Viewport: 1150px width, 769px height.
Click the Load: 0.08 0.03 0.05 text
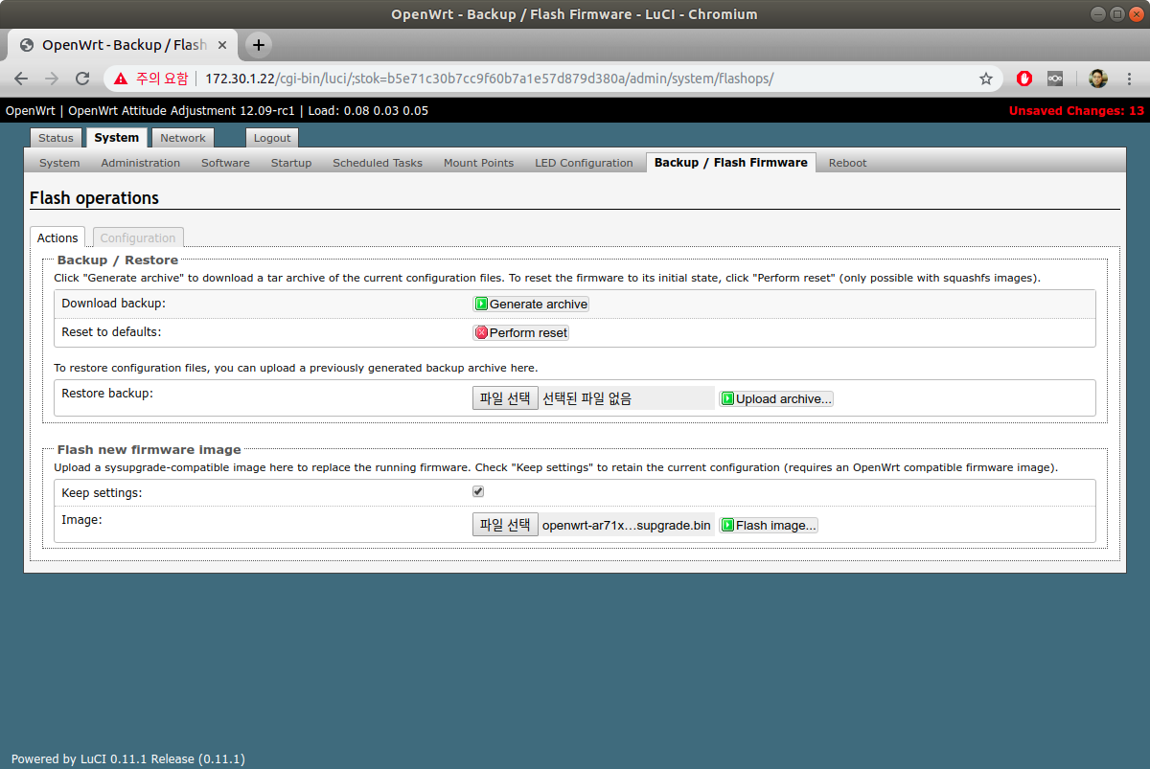pos(368,111)
